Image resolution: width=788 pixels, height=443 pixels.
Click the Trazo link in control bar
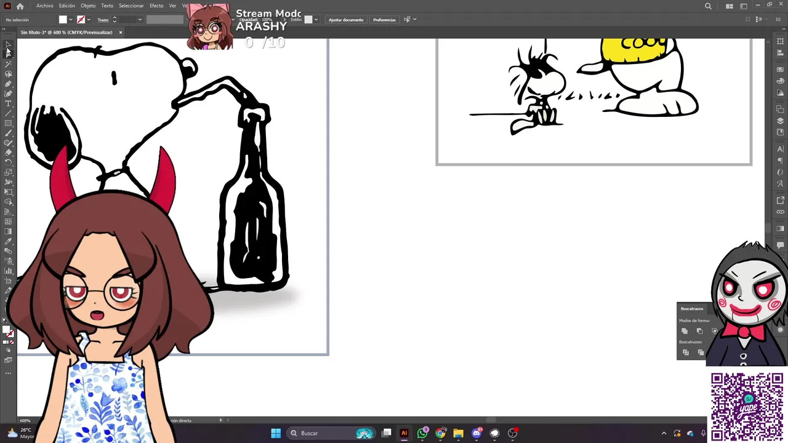coord(103,20)
